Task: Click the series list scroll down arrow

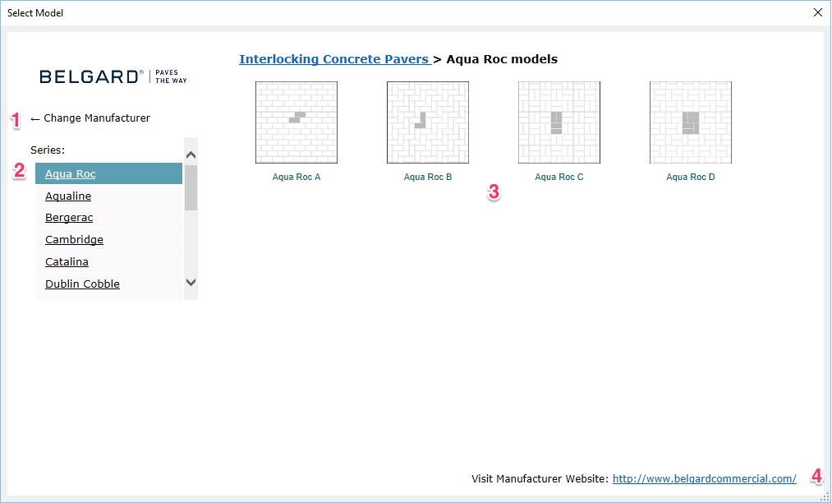Action: [191, 282]
